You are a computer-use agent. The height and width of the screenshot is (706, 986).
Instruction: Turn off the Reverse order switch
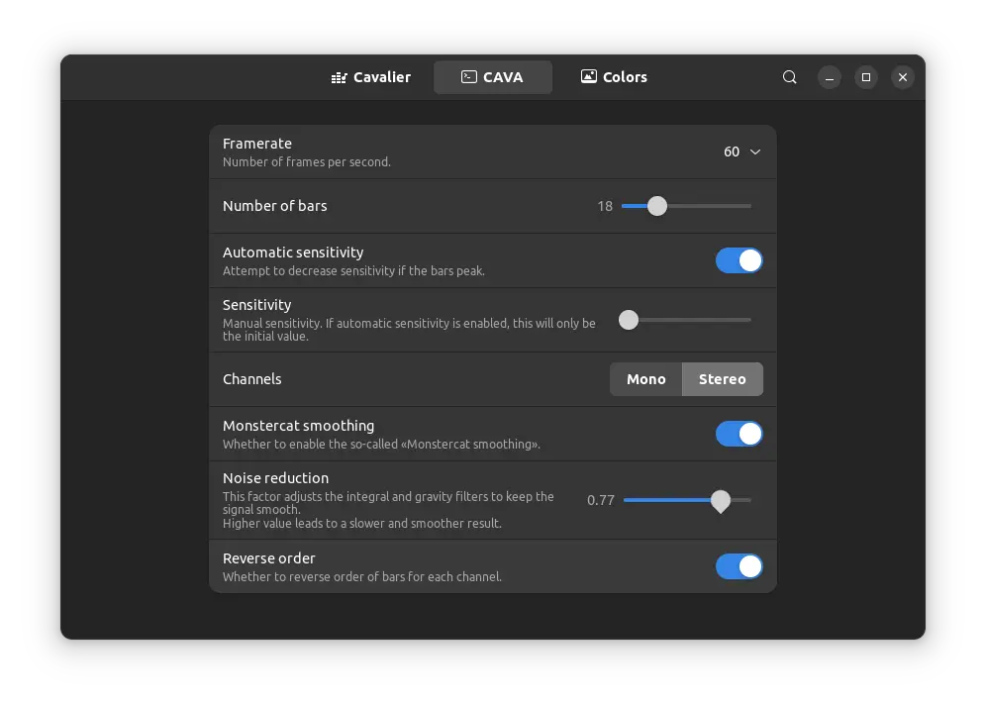point(739,566)
